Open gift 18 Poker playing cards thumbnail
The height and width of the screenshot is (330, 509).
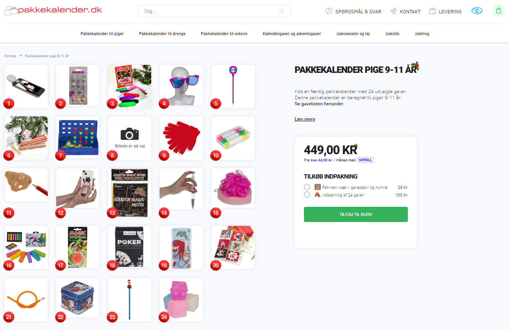129,247
